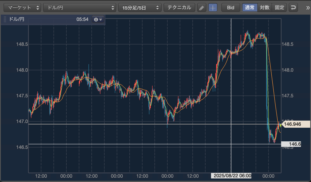Screen dimensions: 311x182
Task: Open the マーケット dropdown
Action: coord(23,8)
